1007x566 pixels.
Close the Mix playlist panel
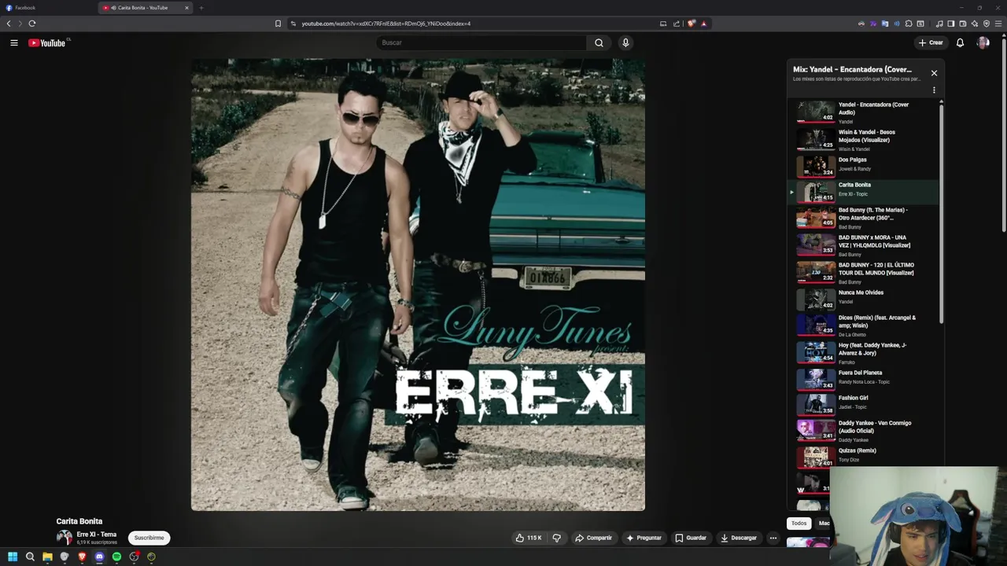click(x=934, y=73)
